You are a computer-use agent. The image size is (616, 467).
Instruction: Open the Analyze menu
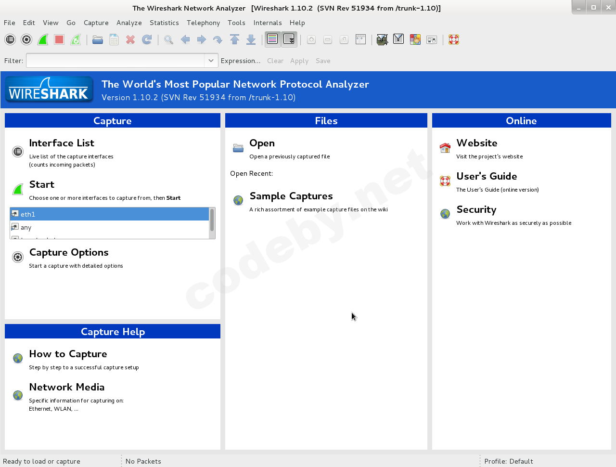pos(129,23)
